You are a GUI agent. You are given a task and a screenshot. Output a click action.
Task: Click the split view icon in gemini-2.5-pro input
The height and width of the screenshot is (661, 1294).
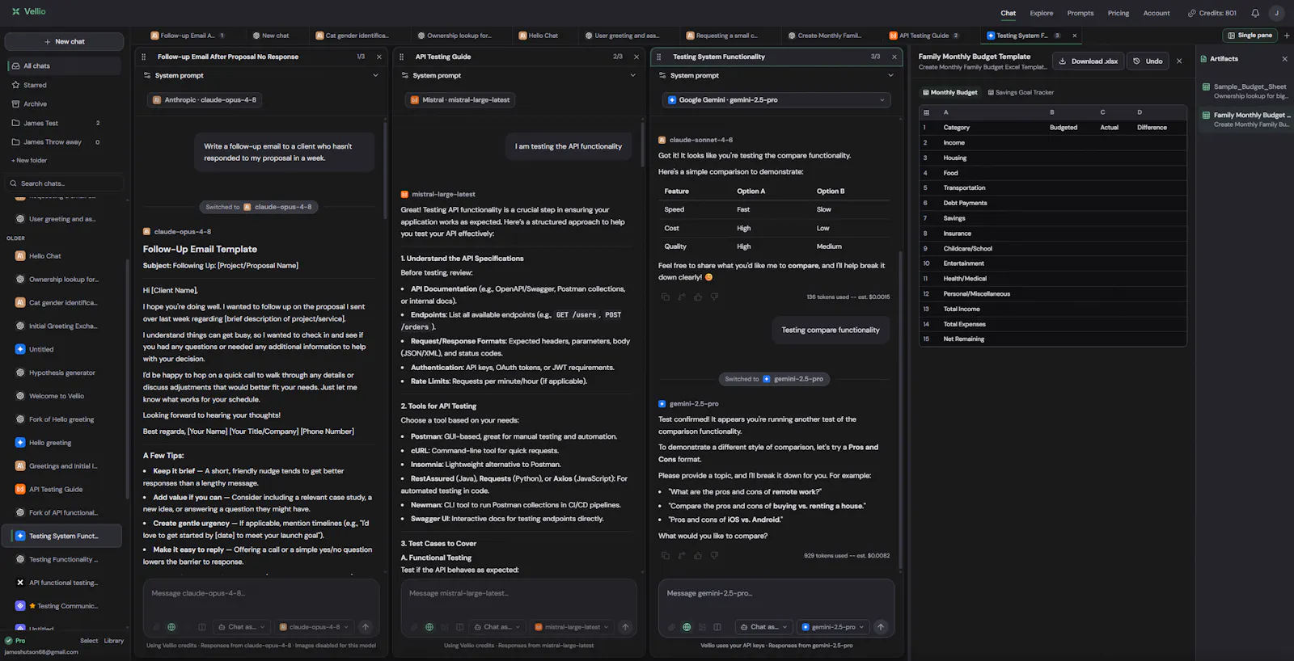click(717, 627)
